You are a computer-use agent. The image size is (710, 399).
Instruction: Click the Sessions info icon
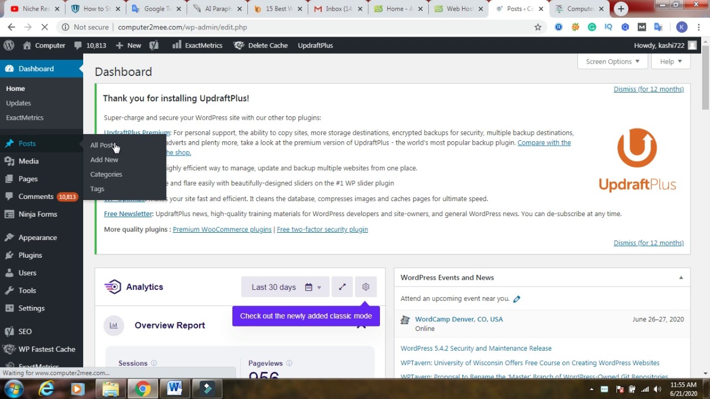click(154, 364)
